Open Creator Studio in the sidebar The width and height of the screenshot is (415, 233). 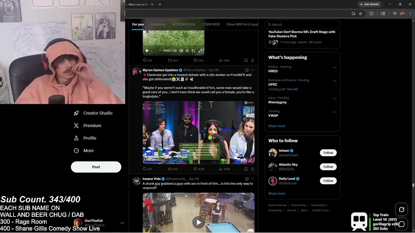tap(93, 113)
